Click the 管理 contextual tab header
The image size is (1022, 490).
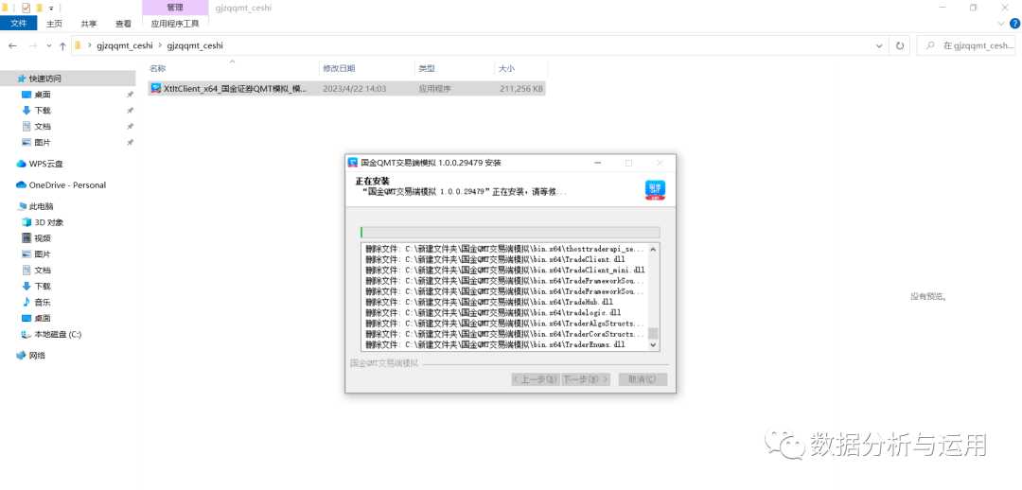[x=175, y=8]
